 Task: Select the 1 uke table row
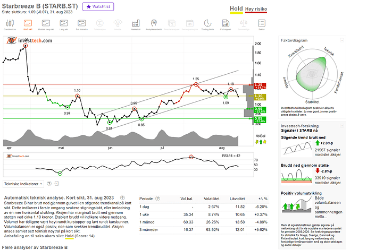[204, 214]
